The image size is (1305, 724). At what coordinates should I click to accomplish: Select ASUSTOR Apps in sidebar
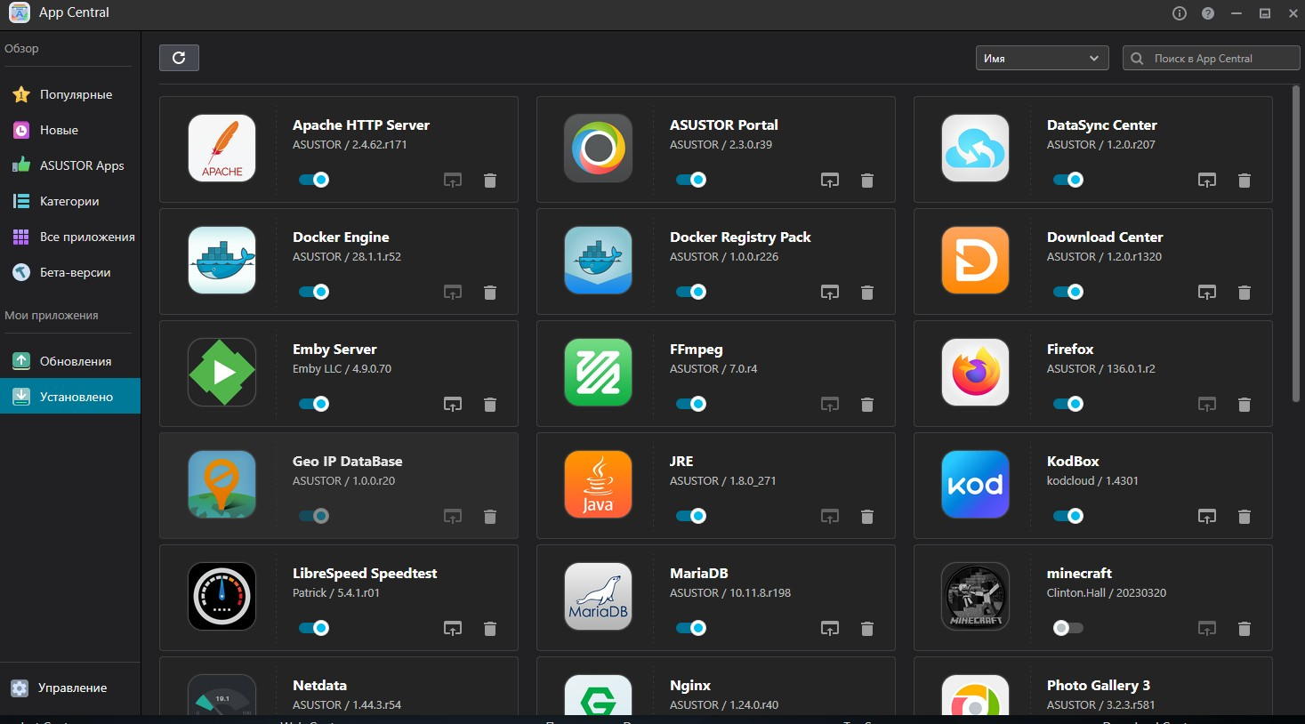point(70,165)
